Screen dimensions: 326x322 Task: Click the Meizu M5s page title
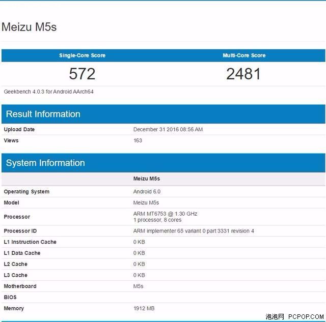tap(29, 27)
